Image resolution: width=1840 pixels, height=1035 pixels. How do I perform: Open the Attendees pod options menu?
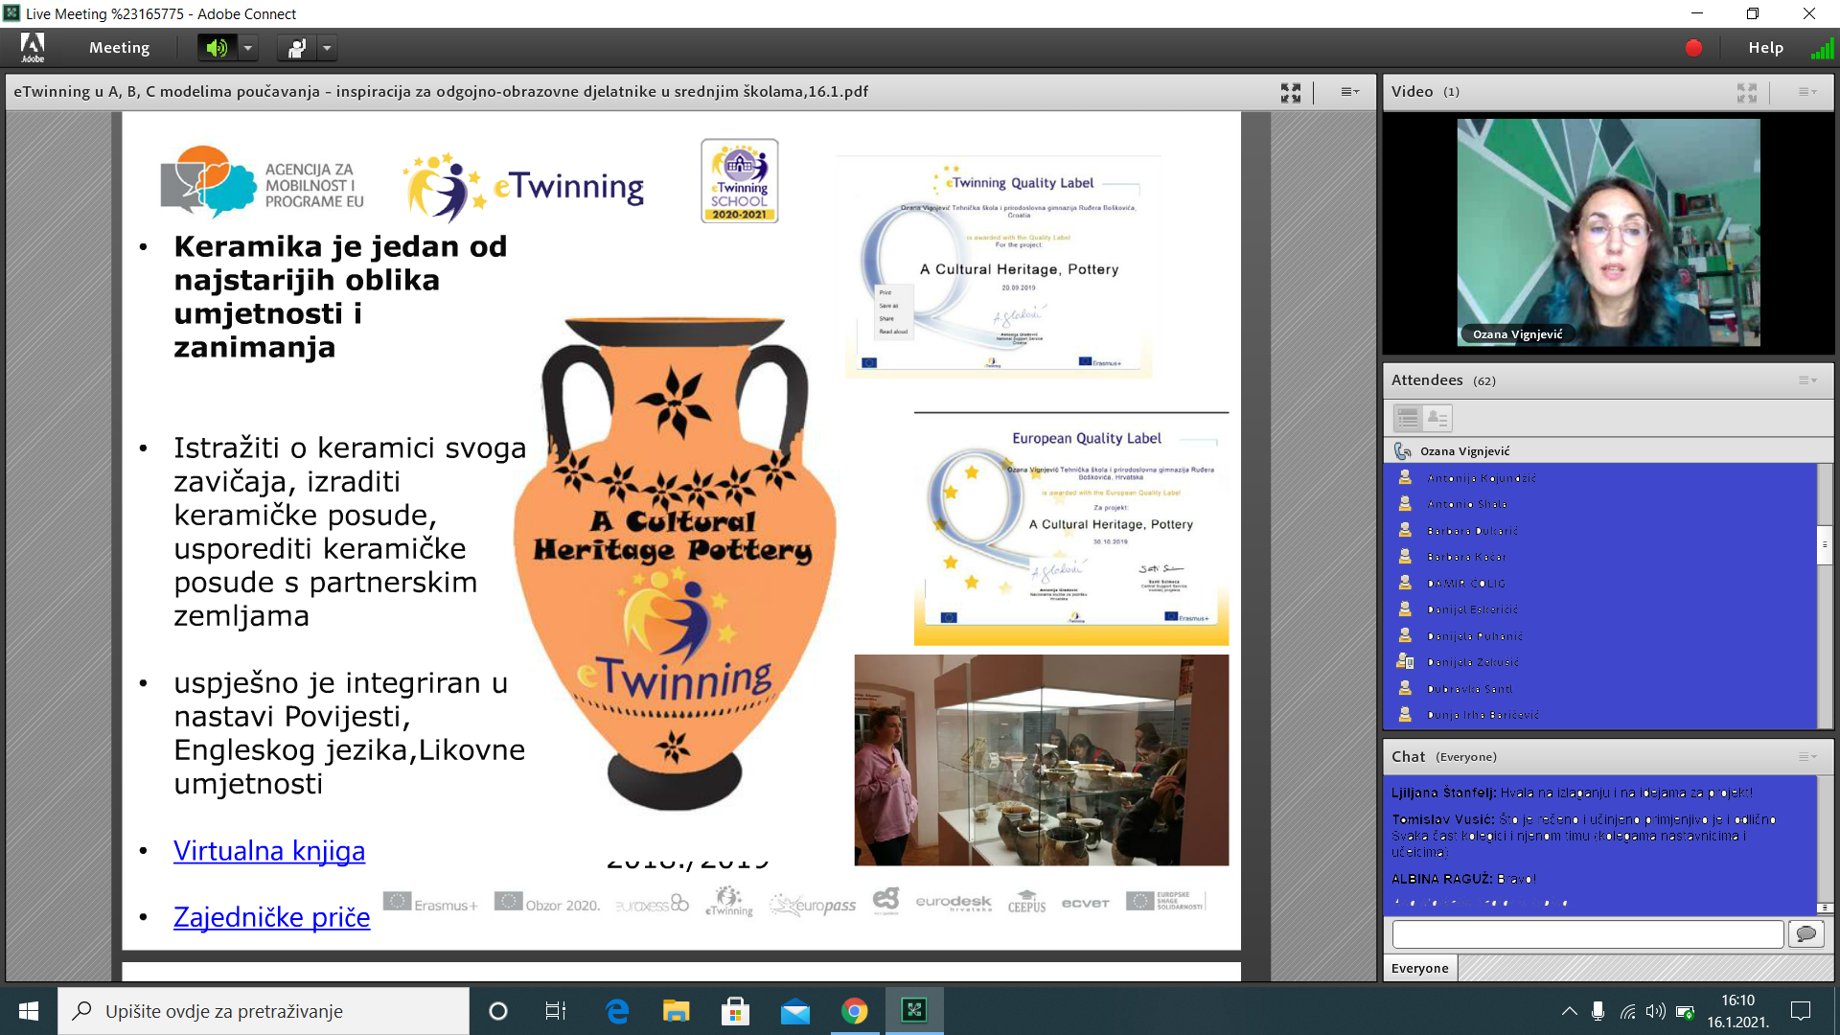tap(1807, 380)
